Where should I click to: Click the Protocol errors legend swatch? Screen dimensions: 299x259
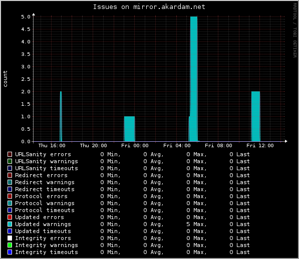click(10, 196)
